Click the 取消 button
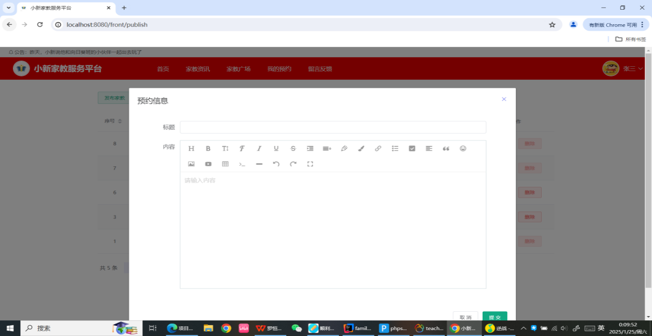652x336 pixels. [x=465, y=317]
